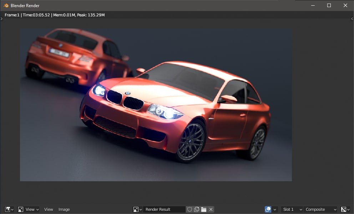Click the render statistics text
This screenshot has height=214, width=354.
55,15
